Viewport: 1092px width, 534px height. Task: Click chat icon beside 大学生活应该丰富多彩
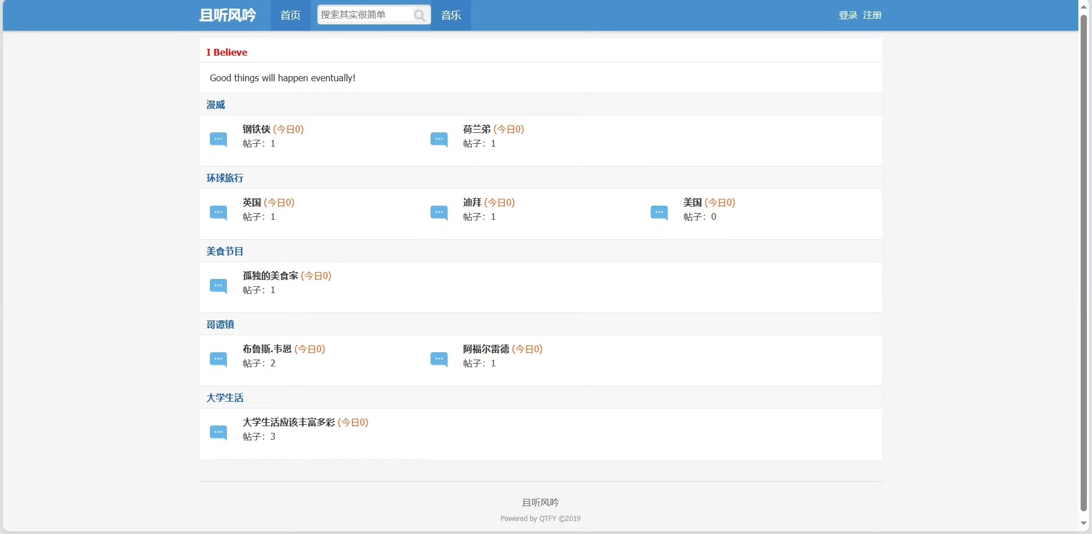coord(218,432)
